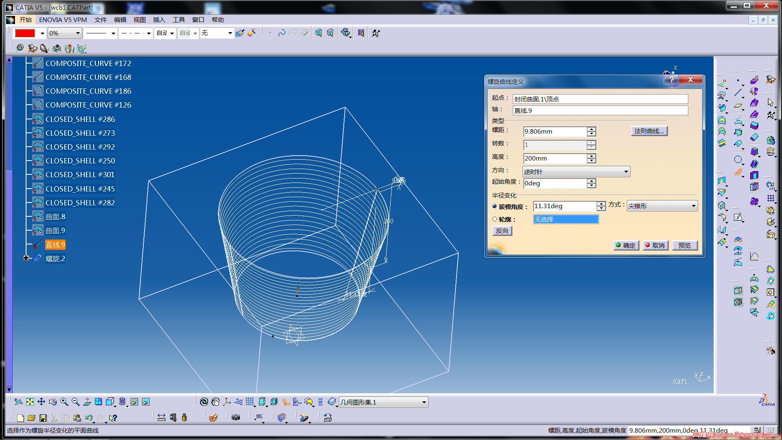The height and width of the screenshot is (440, 782).
Task: Click the Line tool in right toolbar
Action: click(x=738, y=92)
